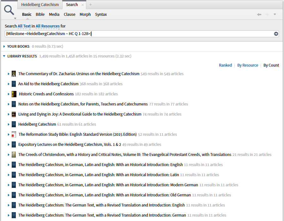Viewport: 284px width, 221px height.
Task: Open The Commentary of Dr. Zacharias Ursinus title
Action: pyautogui.click(x=79, y=74)
